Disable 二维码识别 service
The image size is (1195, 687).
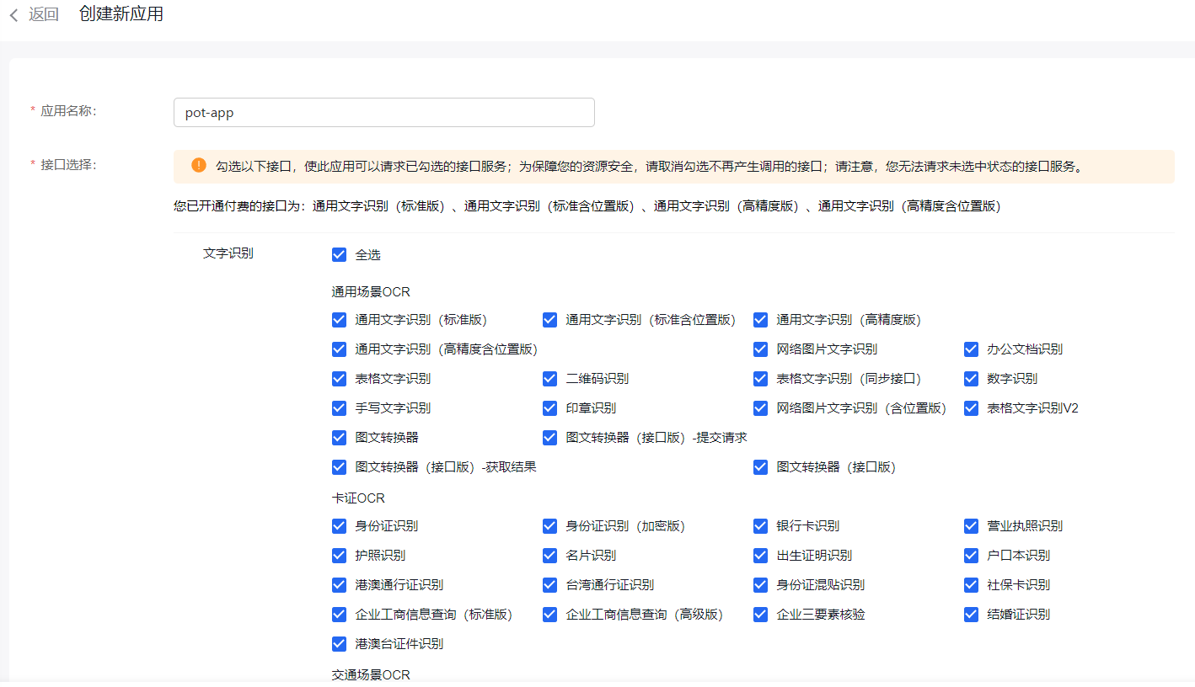pyautogui.click(x=549, y=378)
